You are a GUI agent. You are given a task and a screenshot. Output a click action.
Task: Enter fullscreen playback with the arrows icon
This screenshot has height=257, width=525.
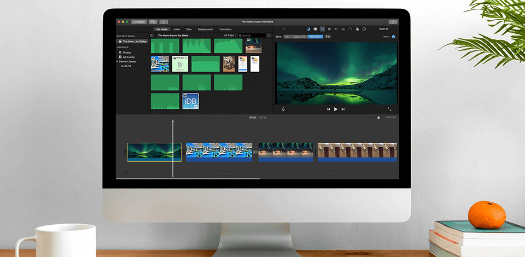[389, 109]
